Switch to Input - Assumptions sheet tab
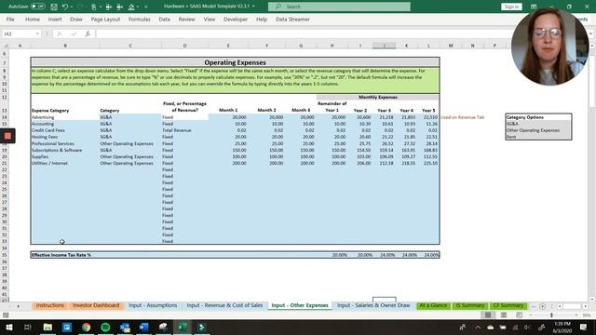Screen dimensions: 596x335 click(x=153, y=306)
